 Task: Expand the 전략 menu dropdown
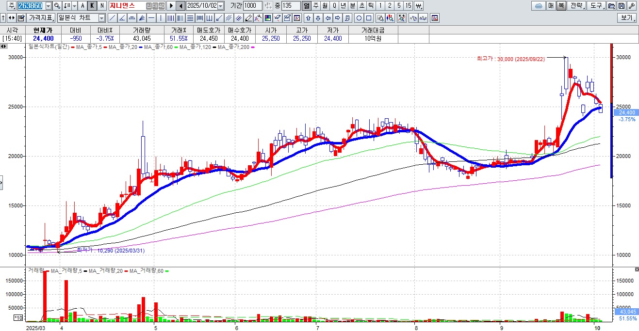click(576, 6)
